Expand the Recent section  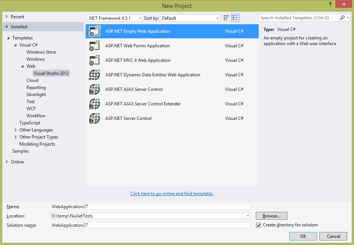click(x=7, y=16)
